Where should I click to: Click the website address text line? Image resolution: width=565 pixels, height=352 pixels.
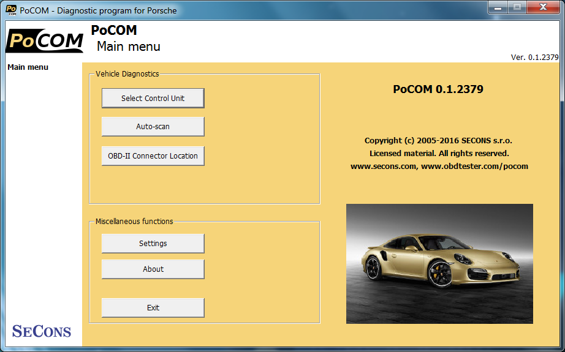tap(439, 167)
